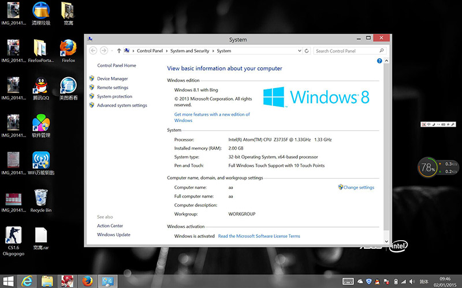
Task: Click the Windows Start button on taskbar
Action: pyautogui.click(x=8, y=281)
